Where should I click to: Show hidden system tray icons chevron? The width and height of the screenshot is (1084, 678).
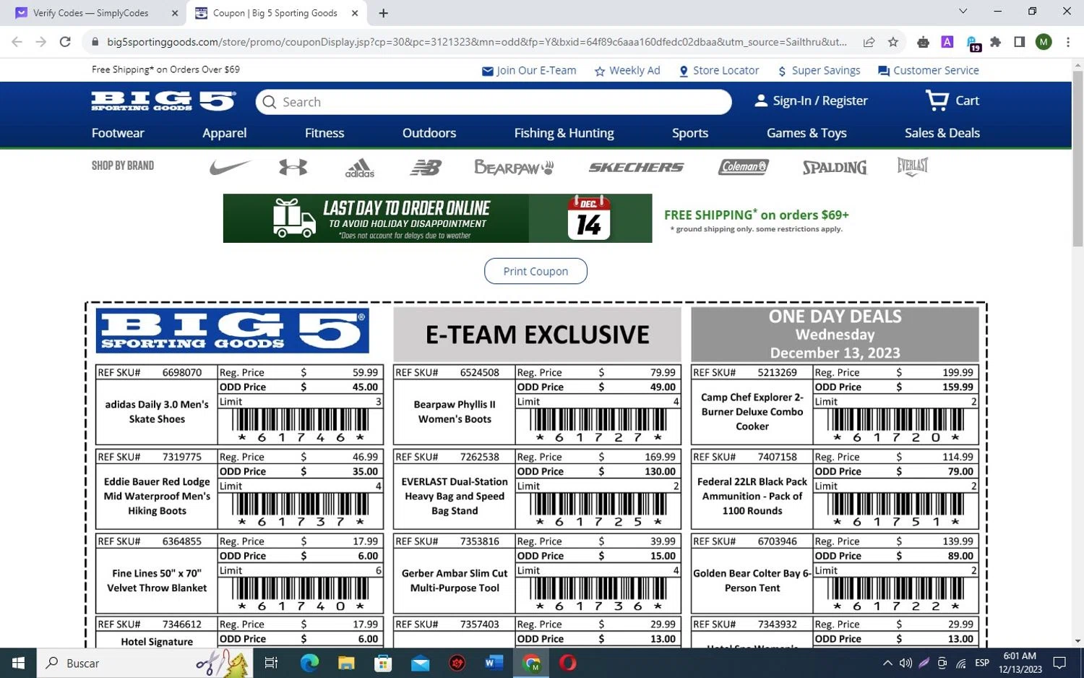click(x=887, y=663)
